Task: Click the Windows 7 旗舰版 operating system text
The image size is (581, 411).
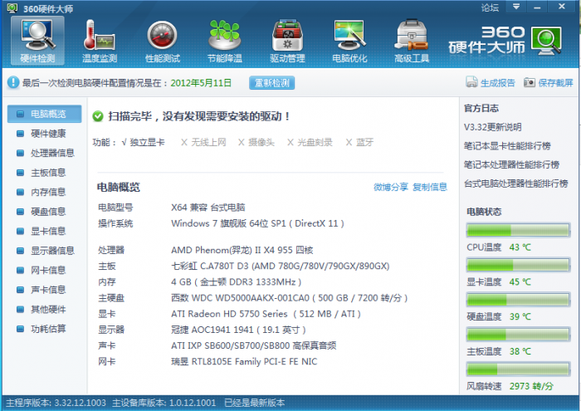Action: click(257, 223)
